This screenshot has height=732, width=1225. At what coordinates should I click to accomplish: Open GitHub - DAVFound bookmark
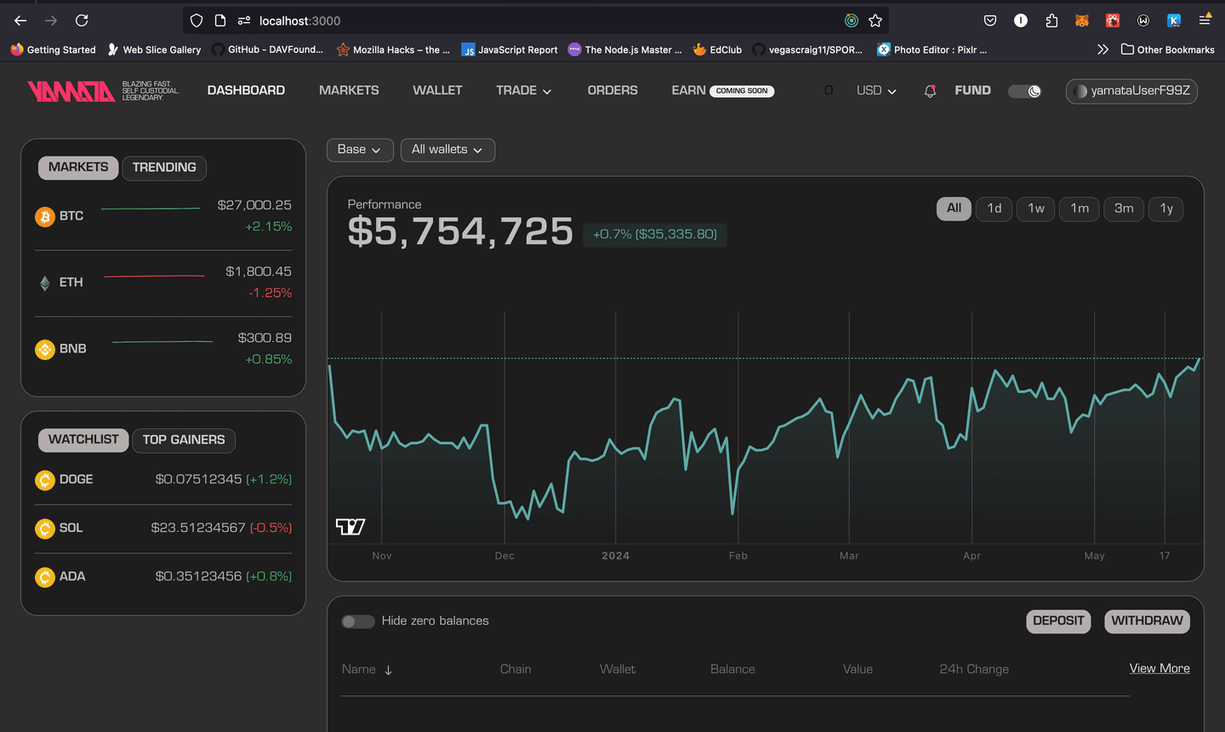pyautogui.click(x=268, y=49)
